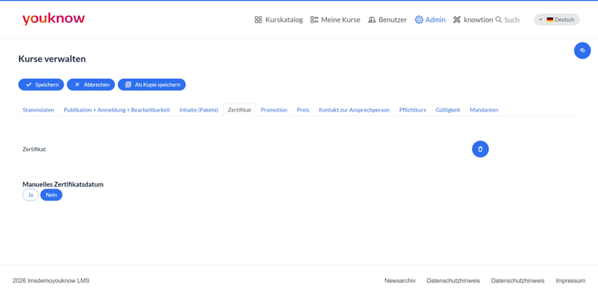Switch to the Pflichtkurs tab

coord(413,110)
